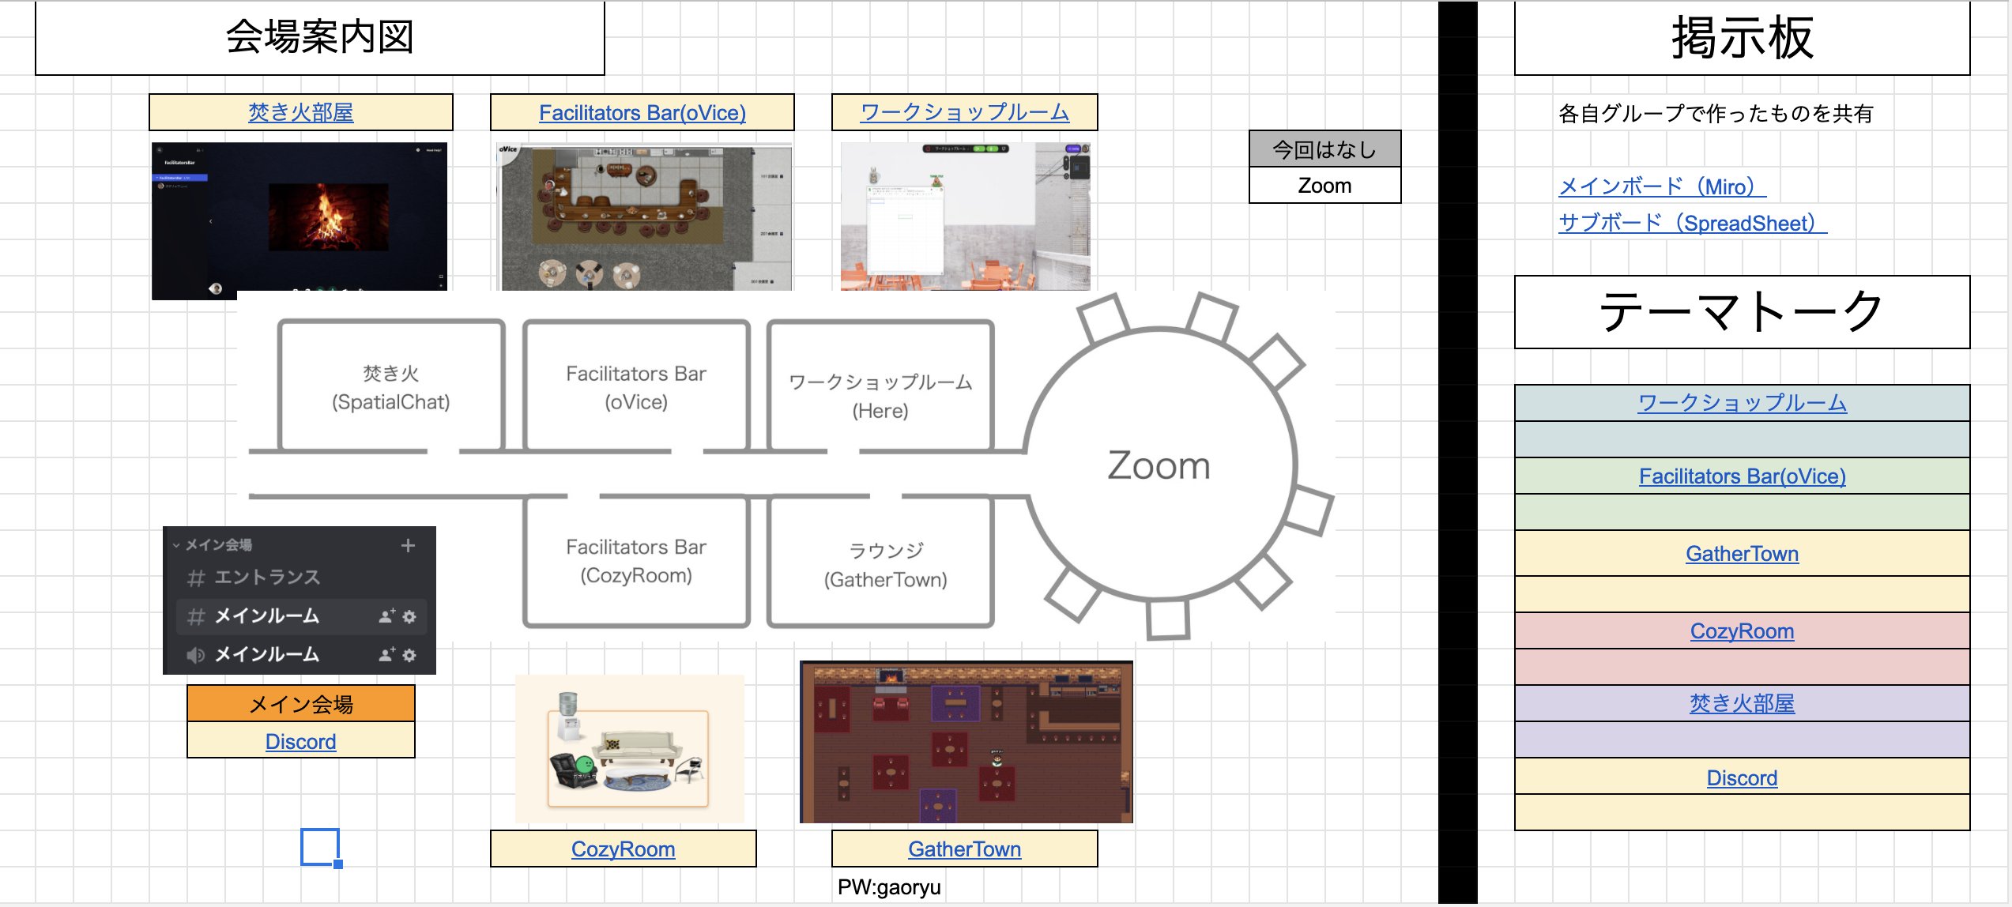Click the ワークショップルーム (Here) room box
This screenshot has height=907, width=2012.
[880, 386]
